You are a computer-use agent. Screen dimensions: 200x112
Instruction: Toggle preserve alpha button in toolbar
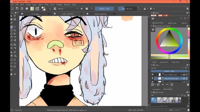pyautogui.click(x=87, y=9)
